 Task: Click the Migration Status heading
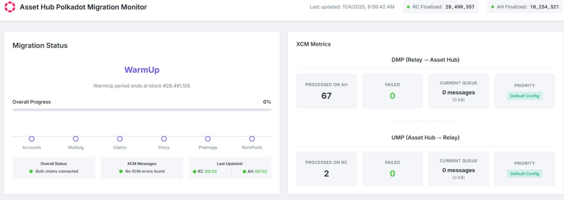click(40, 46)
